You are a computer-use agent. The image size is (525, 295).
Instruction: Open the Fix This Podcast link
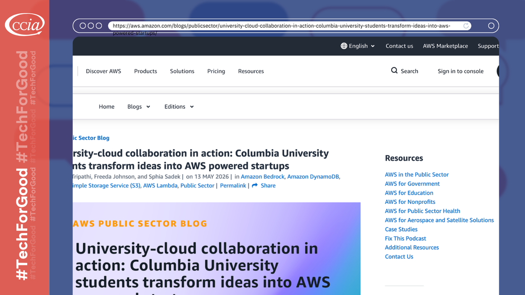(x=405, y=238)
